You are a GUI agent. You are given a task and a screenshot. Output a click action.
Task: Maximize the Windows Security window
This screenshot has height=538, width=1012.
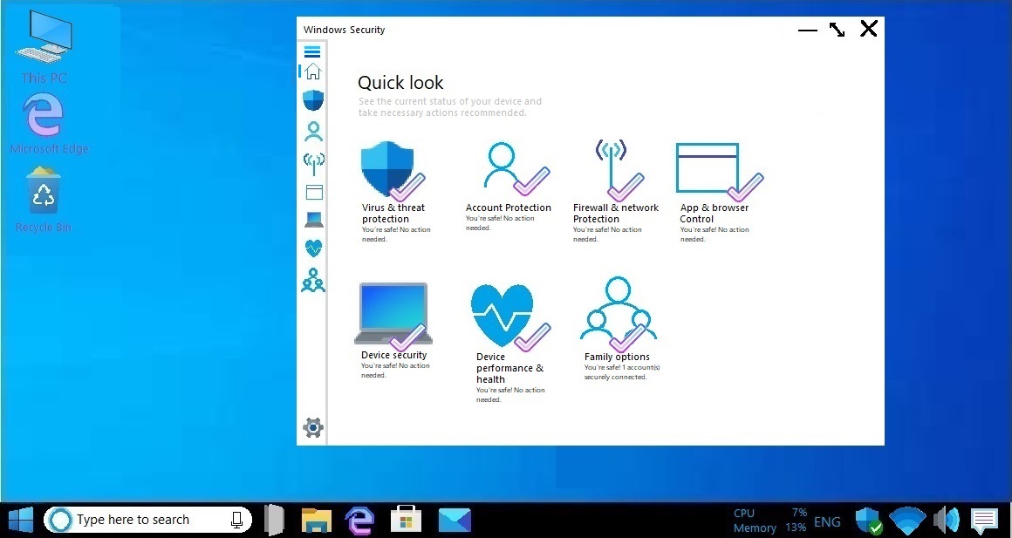838,30
